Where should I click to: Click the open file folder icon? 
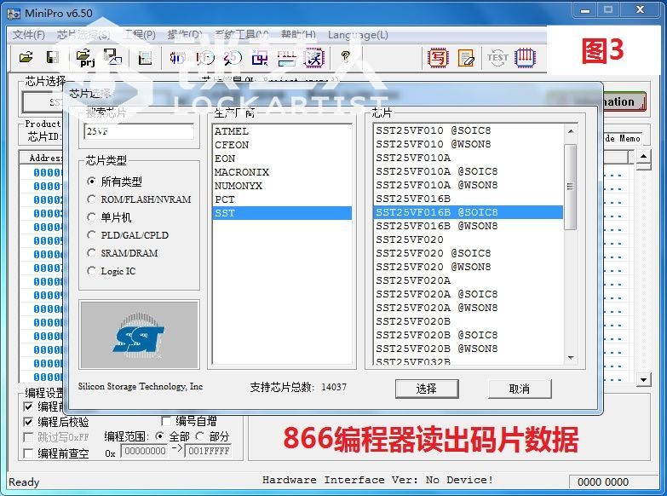point(26,57)
